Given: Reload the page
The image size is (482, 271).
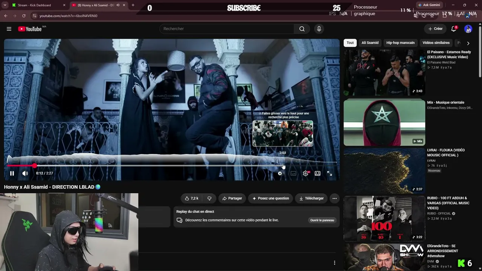Looking at the screenshot, I should [x=24, y=16].
